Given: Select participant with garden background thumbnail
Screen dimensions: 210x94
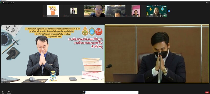Looking at the screenshot, I should 94,11.
